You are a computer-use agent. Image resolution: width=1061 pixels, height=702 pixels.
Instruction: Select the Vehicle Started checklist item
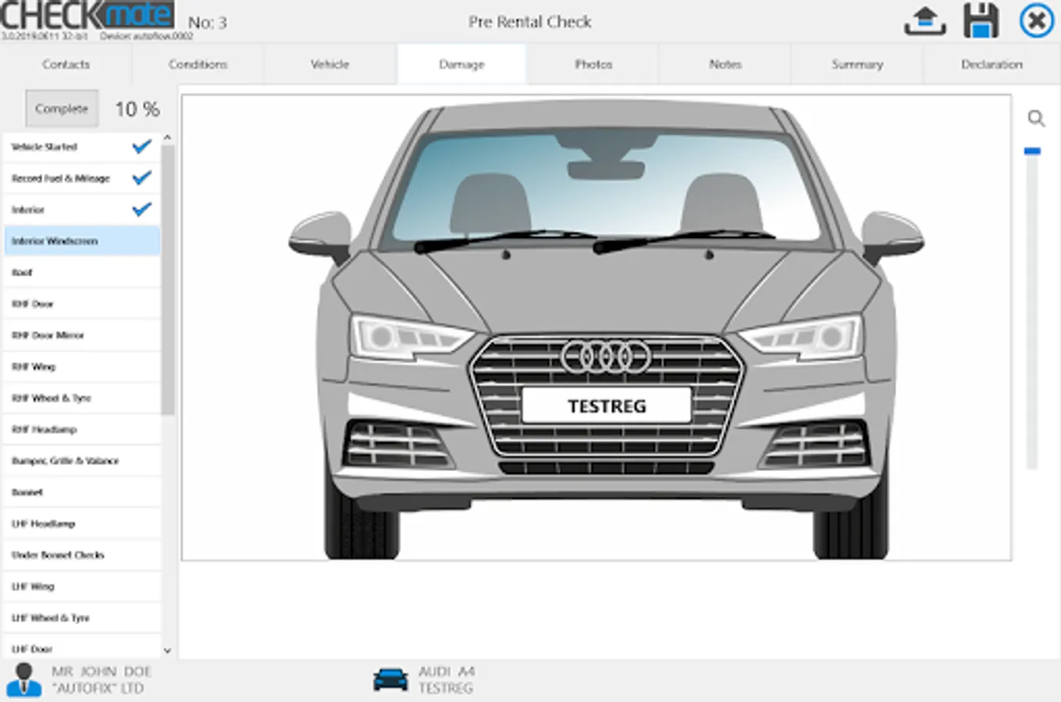(82, 147)
